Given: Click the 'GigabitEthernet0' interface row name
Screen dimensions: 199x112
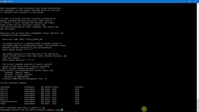Looking at the screenshot, I should 9,101.
